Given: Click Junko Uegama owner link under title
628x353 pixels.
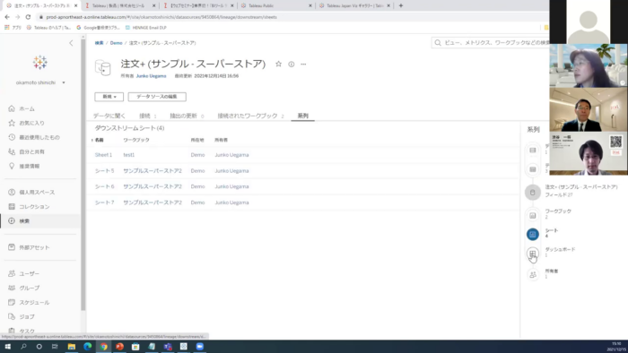Looking at the screenshot, I should tap(151, 76).
